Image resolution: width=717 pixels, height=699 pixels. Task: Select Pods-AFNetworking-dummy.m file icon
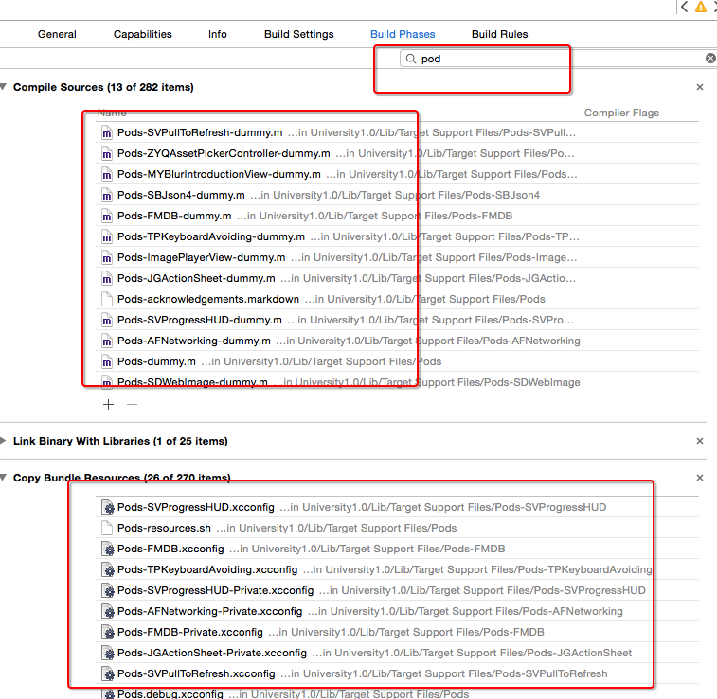tap(106, 341)
